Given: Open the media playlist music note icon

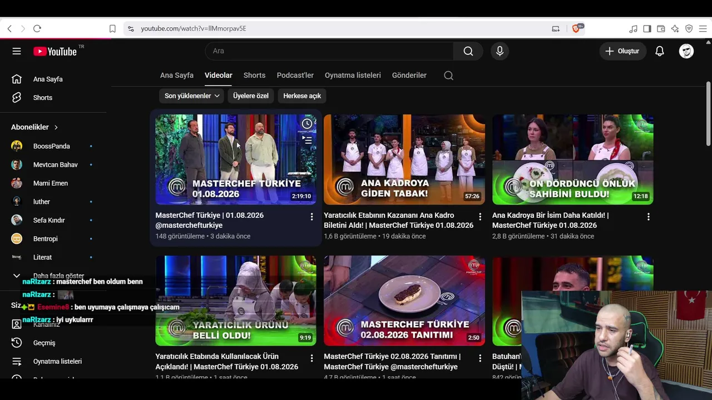Looking at the screenshot, I should click(634, 29).
